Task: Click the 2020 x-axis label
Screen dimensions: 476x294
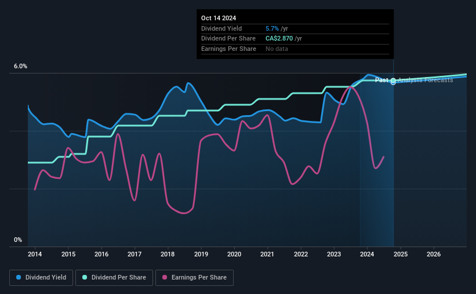Action: tap(234, 254)
